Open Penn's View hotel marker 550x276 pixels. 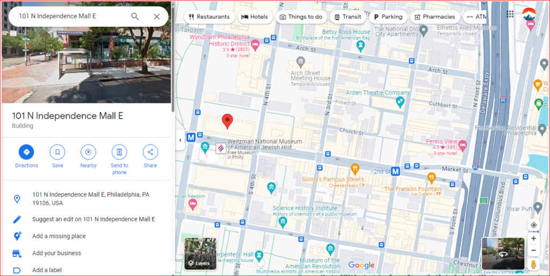tap(462, 146)
